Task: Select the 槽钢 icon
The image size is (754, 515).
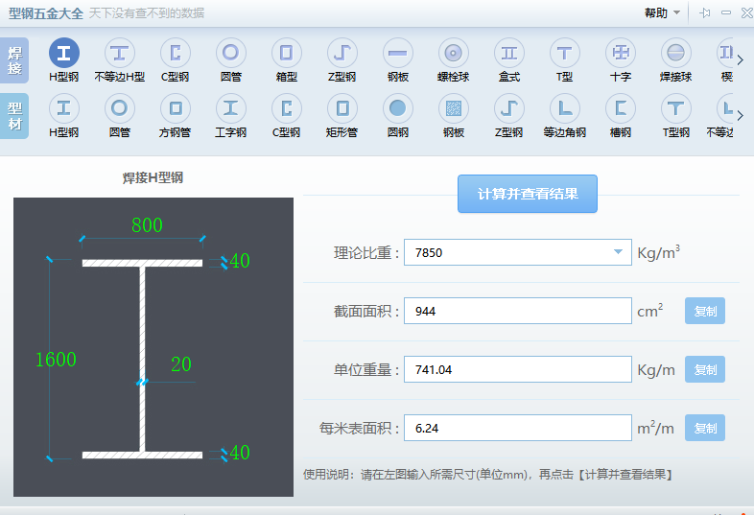Action: point(621,108)
